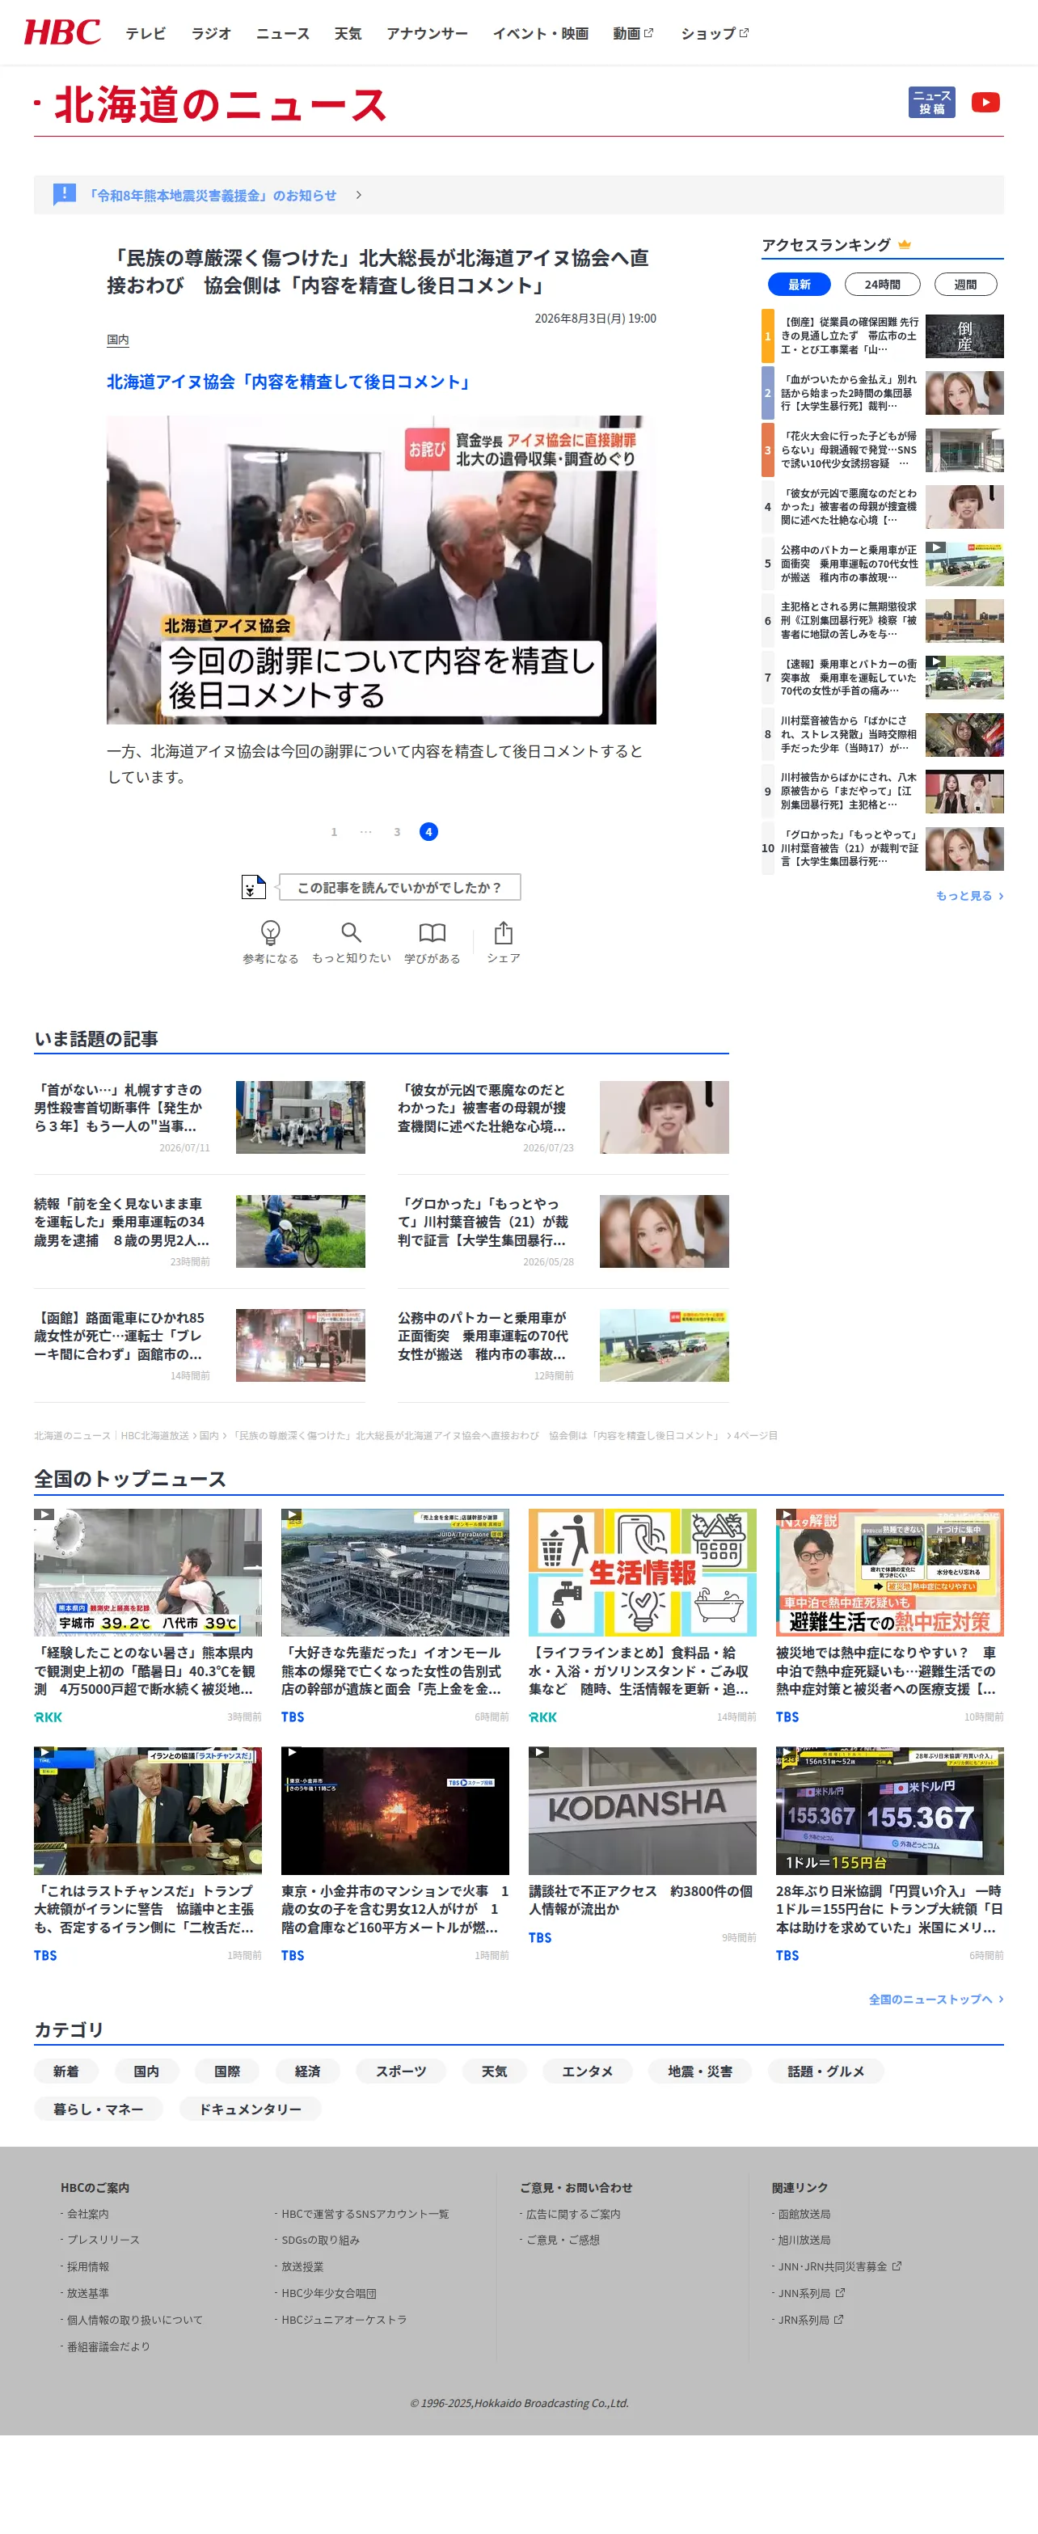
Task: Open the 熊本地震災害義援金 notice arrow
Action: click(358, 195)
